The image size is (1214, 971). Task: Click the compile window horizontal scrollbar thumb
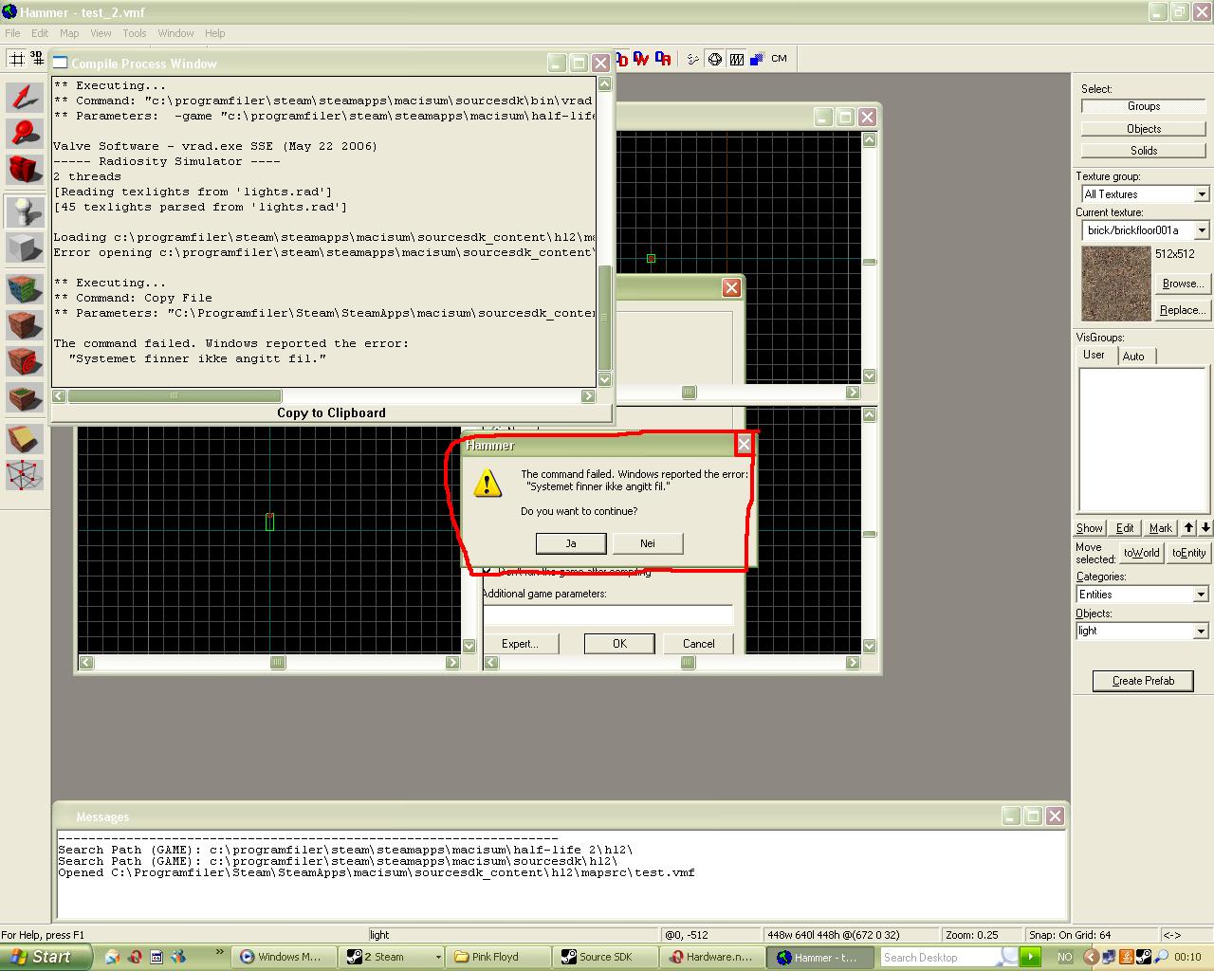coord(175,395)
